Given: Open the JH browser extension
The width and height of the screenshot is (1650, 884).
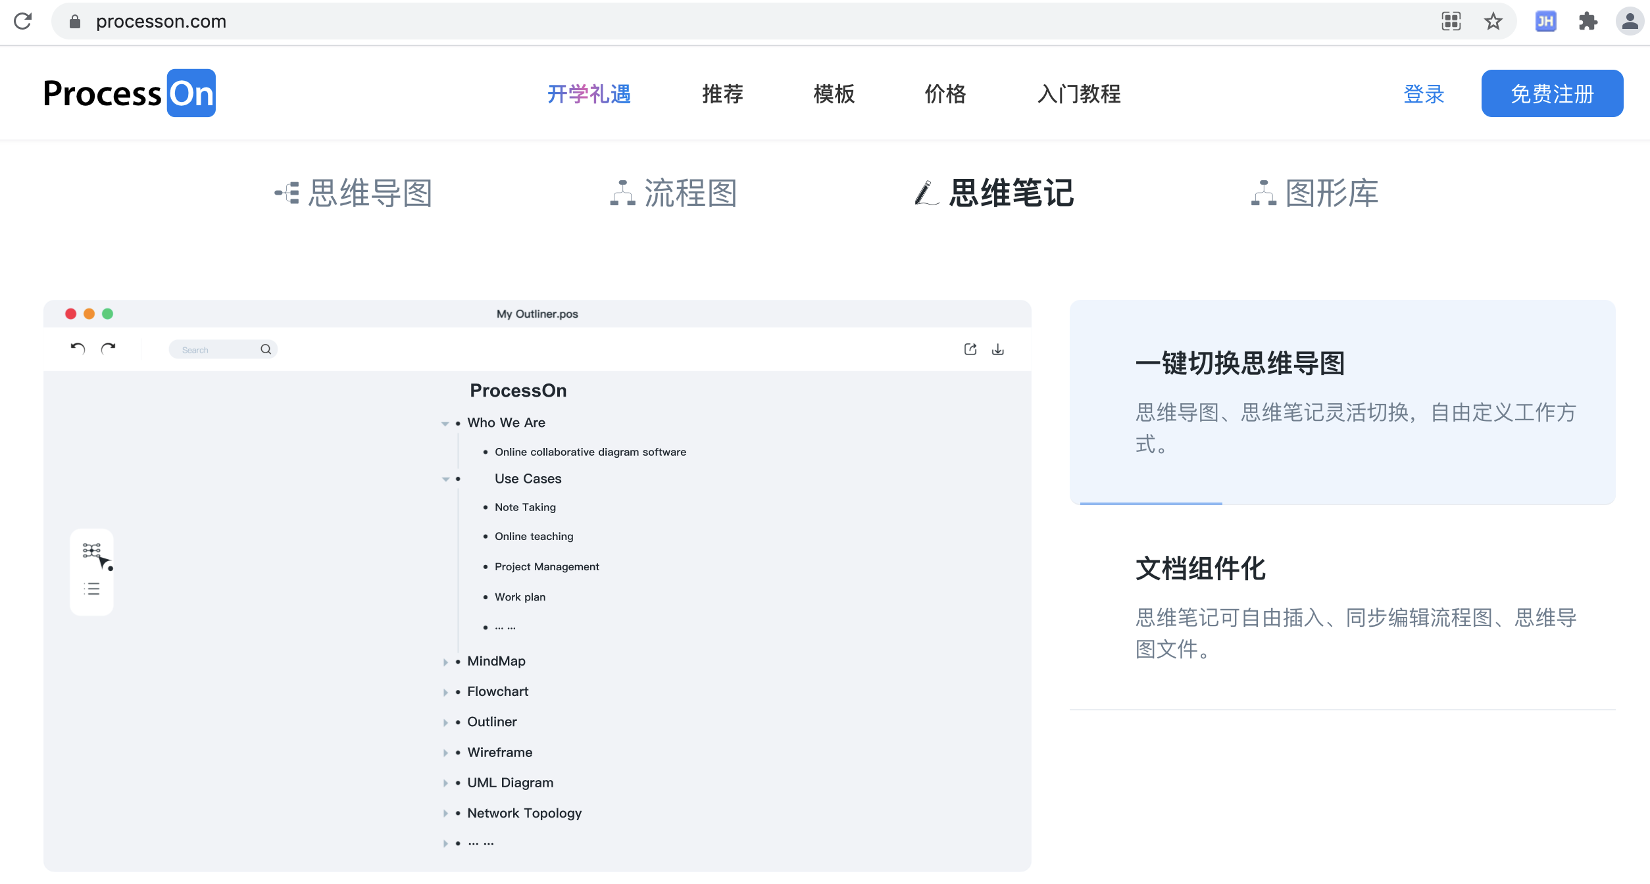Looking at the screenshot, I should pyautogui.click(x=1545, y=22).
